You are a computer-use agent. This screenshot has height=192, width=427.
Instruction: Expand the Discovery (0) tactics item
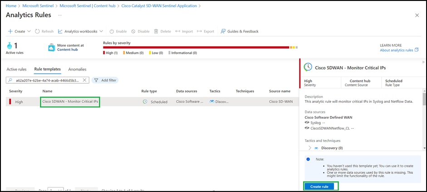point(309,148)
